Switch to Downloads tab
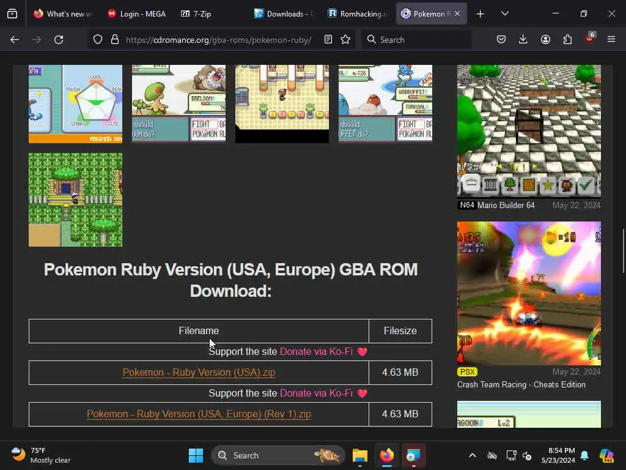626x470 pixels. pyautogui.click(x=284, y=14)
